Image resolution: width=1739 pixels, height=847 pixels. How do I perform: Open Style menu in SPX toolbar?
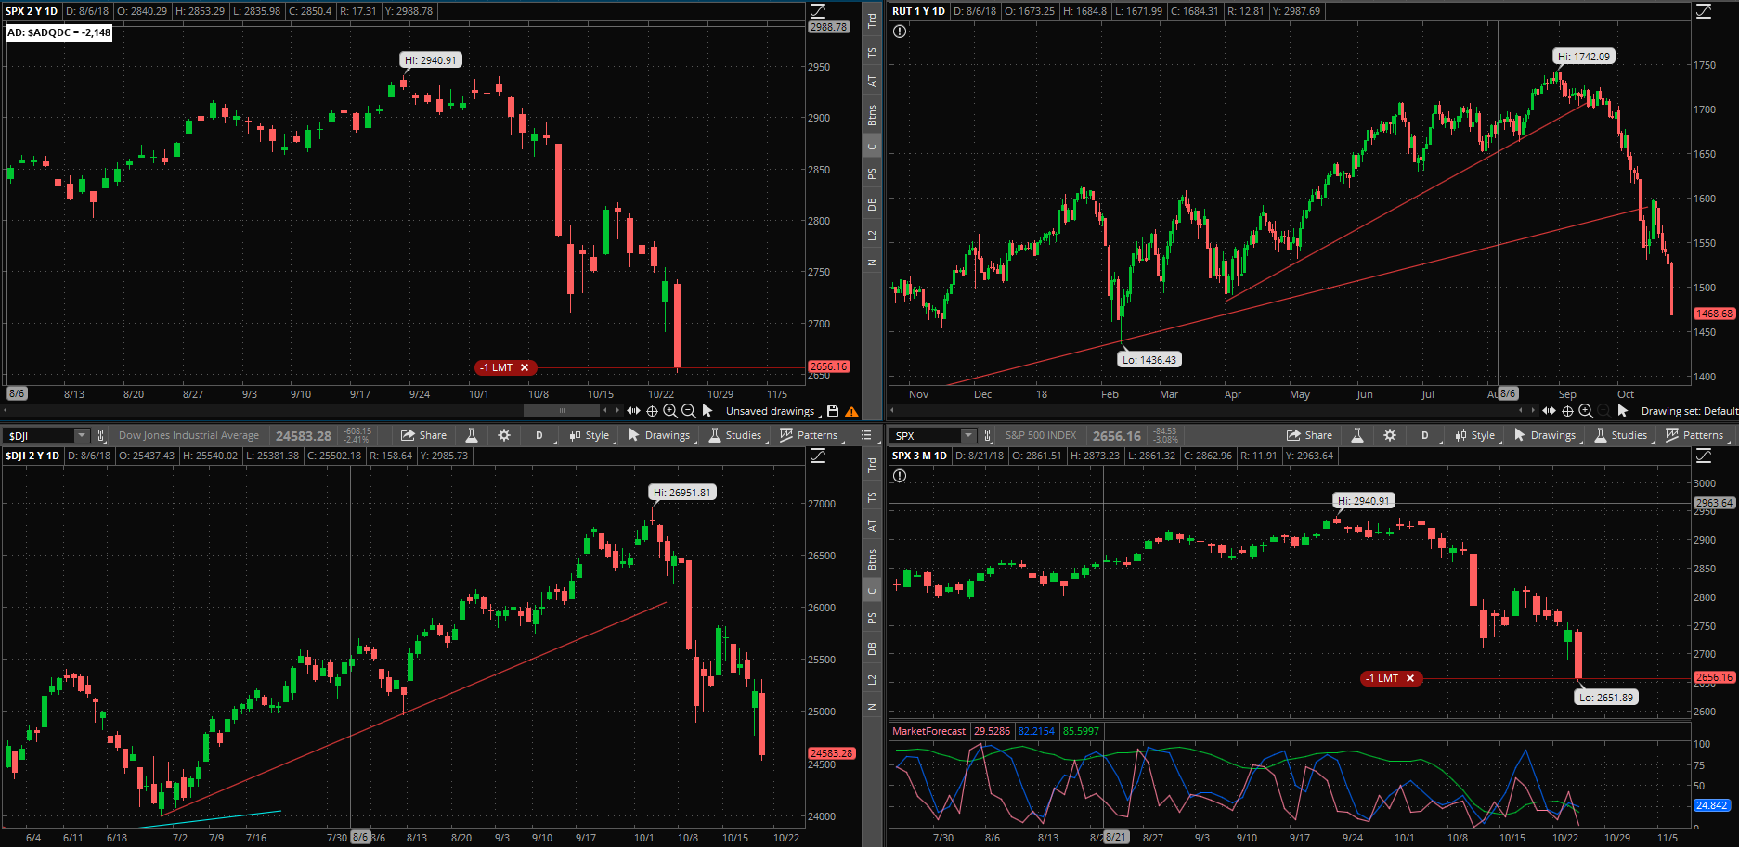pyautogui.click(x=1476, y=435)
